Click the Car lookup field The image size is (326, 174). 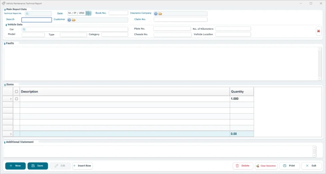click(75, 29)
